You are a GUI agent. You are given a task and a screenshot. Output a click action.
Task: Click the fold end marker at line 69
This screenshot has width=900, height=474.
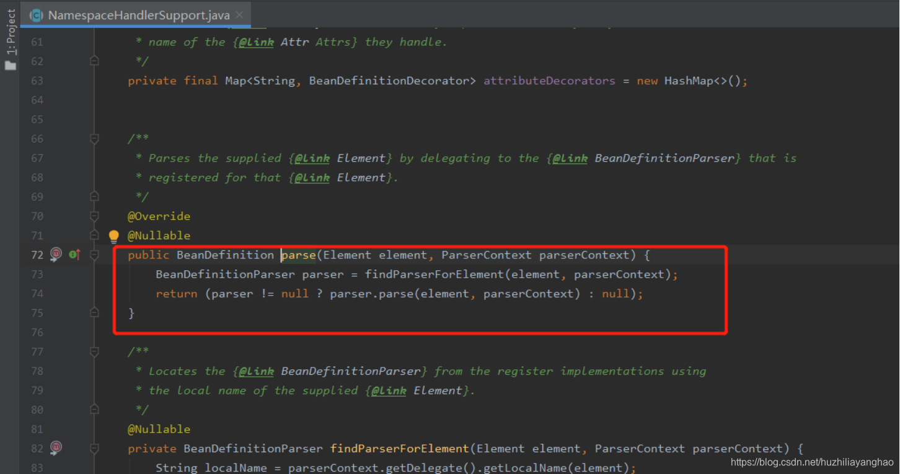94,196
